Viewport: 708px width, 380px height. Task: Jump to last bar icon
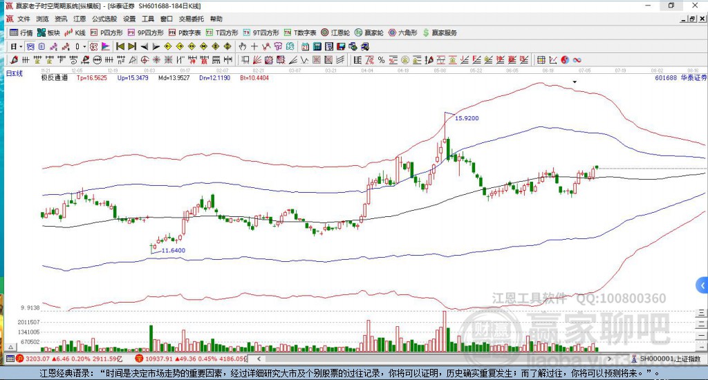(x=132, y=46)
